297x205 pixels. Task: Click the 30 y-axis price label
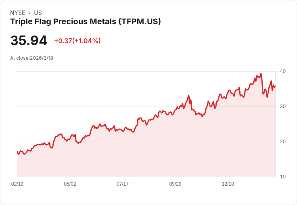[x=282, y=107]
